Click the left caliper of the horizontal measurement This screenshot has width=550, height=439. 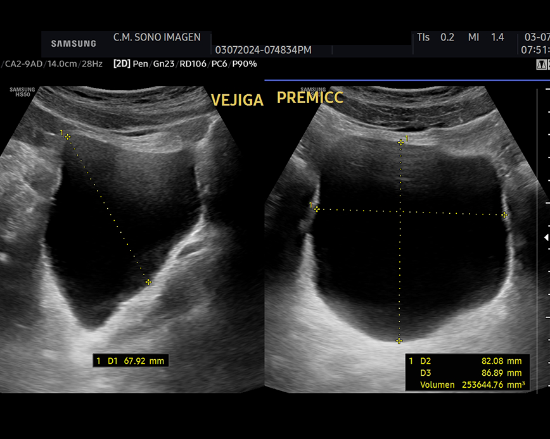coord(317,209)
